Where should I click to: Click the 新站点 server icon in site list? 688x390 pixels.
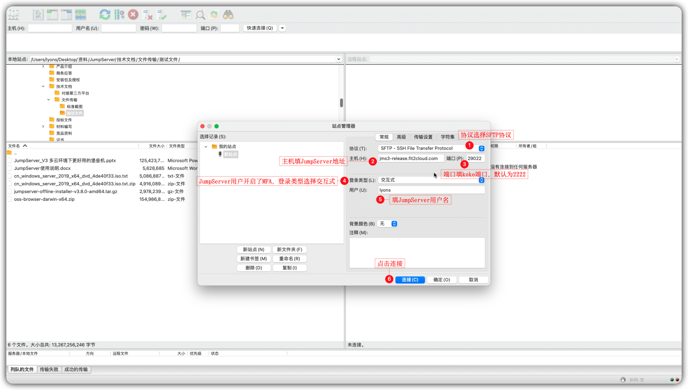click(x=220, y=154)
